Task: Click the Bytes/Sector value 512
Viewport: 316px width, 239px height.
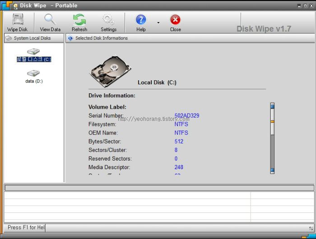Action: pyautogui.click(x=179, y=141)
